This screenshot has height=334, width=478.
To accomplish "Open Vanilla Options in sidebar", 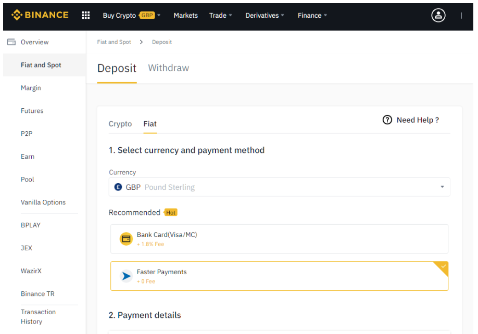I will tap(43, 202).
